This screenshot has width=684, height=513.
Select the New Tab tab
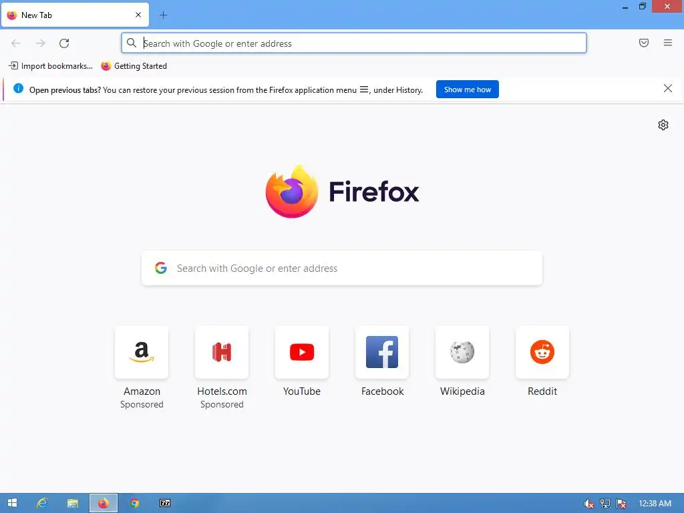point(75,15)
